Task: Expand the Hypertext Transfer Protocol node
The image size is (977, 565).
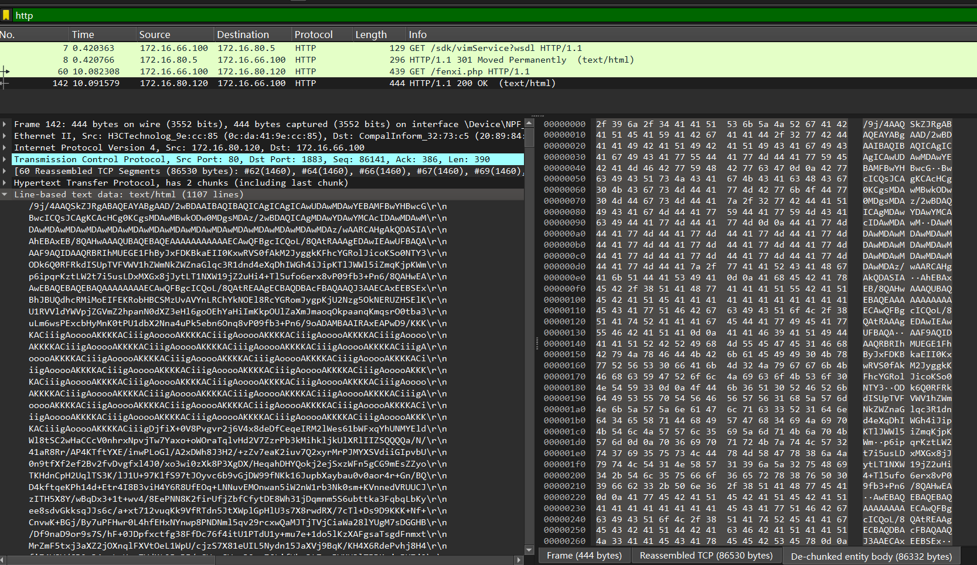Action: (5, 183)
